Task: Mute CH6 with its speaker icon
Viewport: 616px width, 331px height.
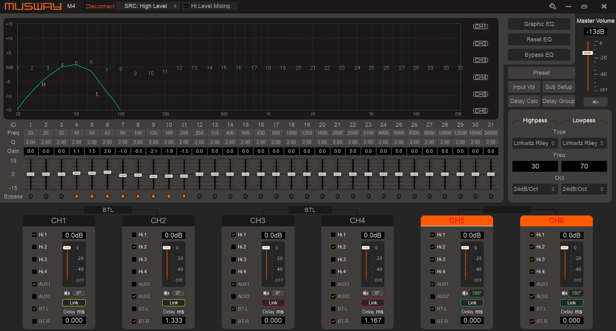Action: [565, 293]
